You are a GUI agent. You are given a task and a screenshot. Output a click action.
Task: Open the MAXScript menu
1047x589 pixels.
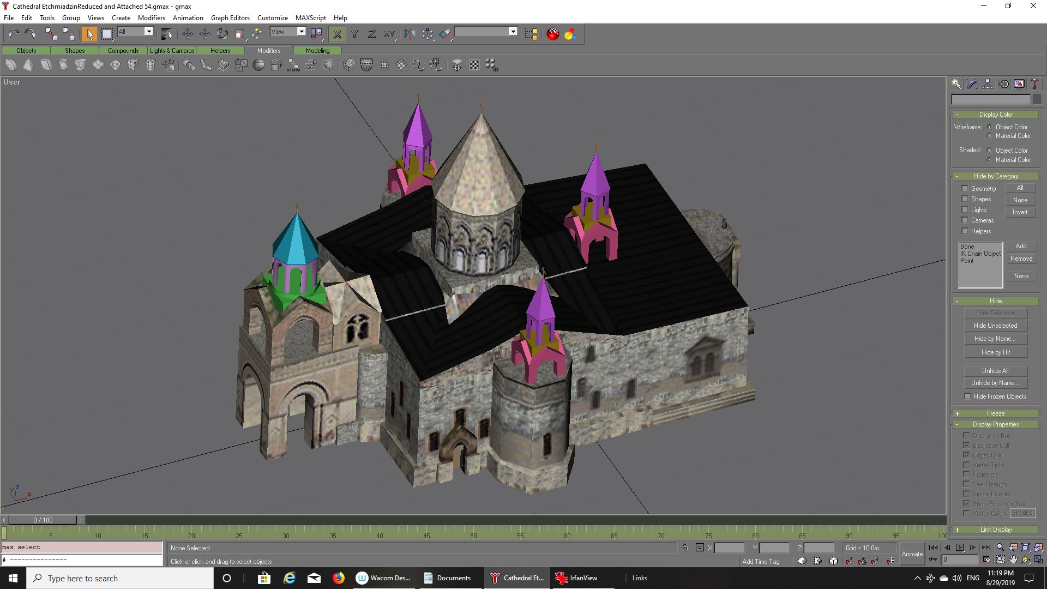310,17
